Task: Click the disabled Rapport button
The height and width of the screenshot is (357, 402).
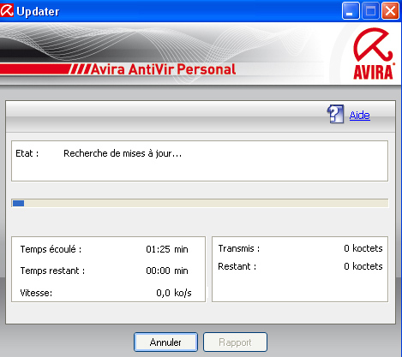Action: pos(235,342)
